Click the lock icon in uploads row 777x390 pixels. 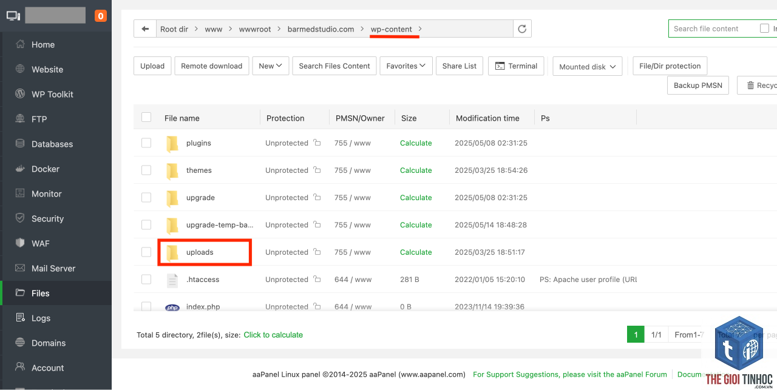(x=317, y=252)
